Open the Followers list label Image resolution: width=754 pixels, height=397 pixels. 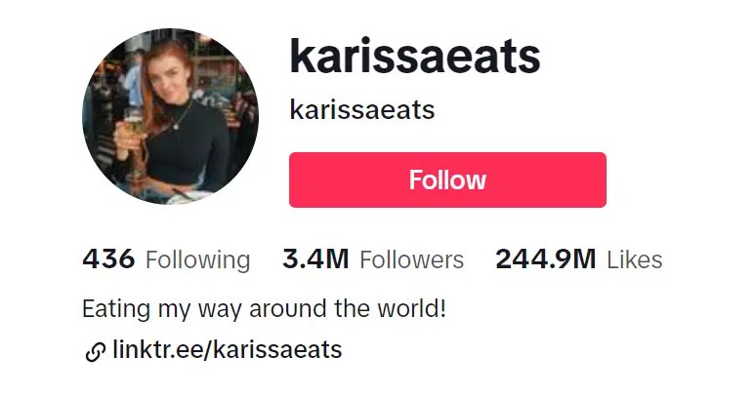(x=411, y=259)
